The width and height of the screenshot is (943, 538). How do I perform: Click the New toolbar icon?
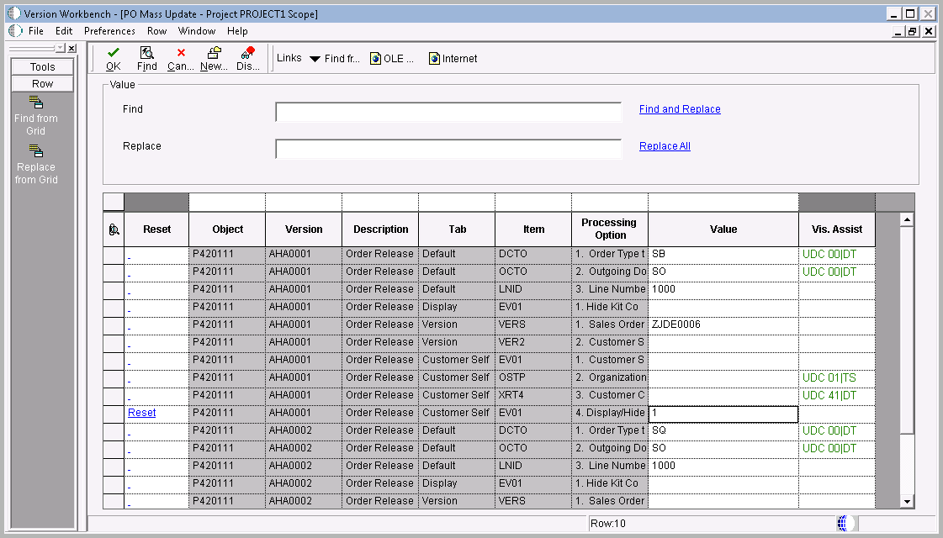pyautogui.click(x=213, y=58)
